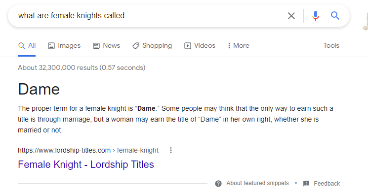Click the Feedback link
Viewport: 368px width, 193px height.
pos(327,184)
